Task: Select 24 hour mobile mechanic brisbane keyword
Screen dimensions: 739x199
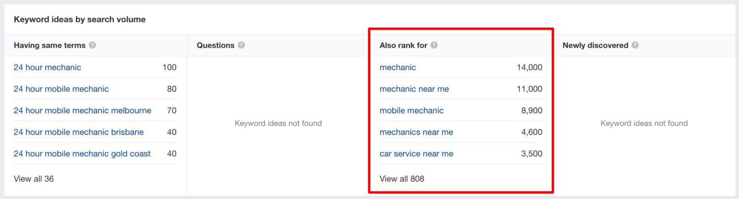Action: pyautogui.click(x=78, y=132)
